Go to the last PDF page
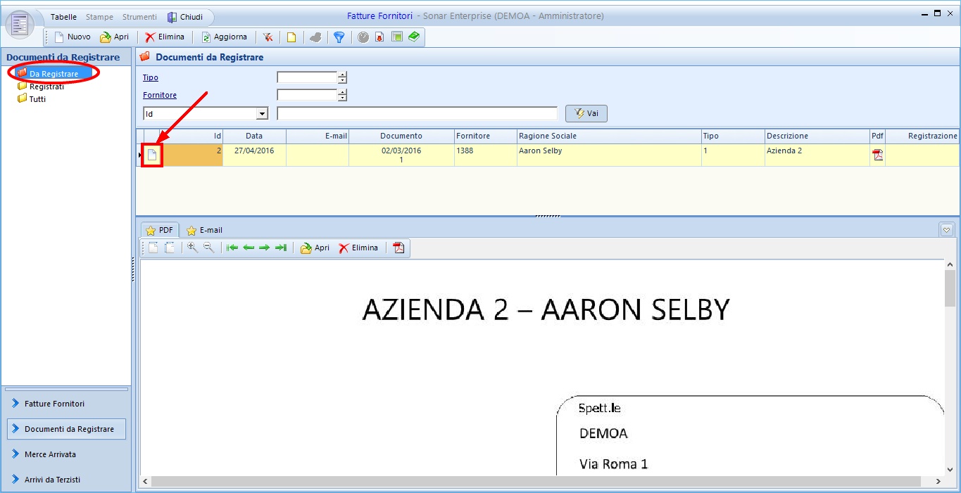Viewport: 961px width, 493px height. 281,248
